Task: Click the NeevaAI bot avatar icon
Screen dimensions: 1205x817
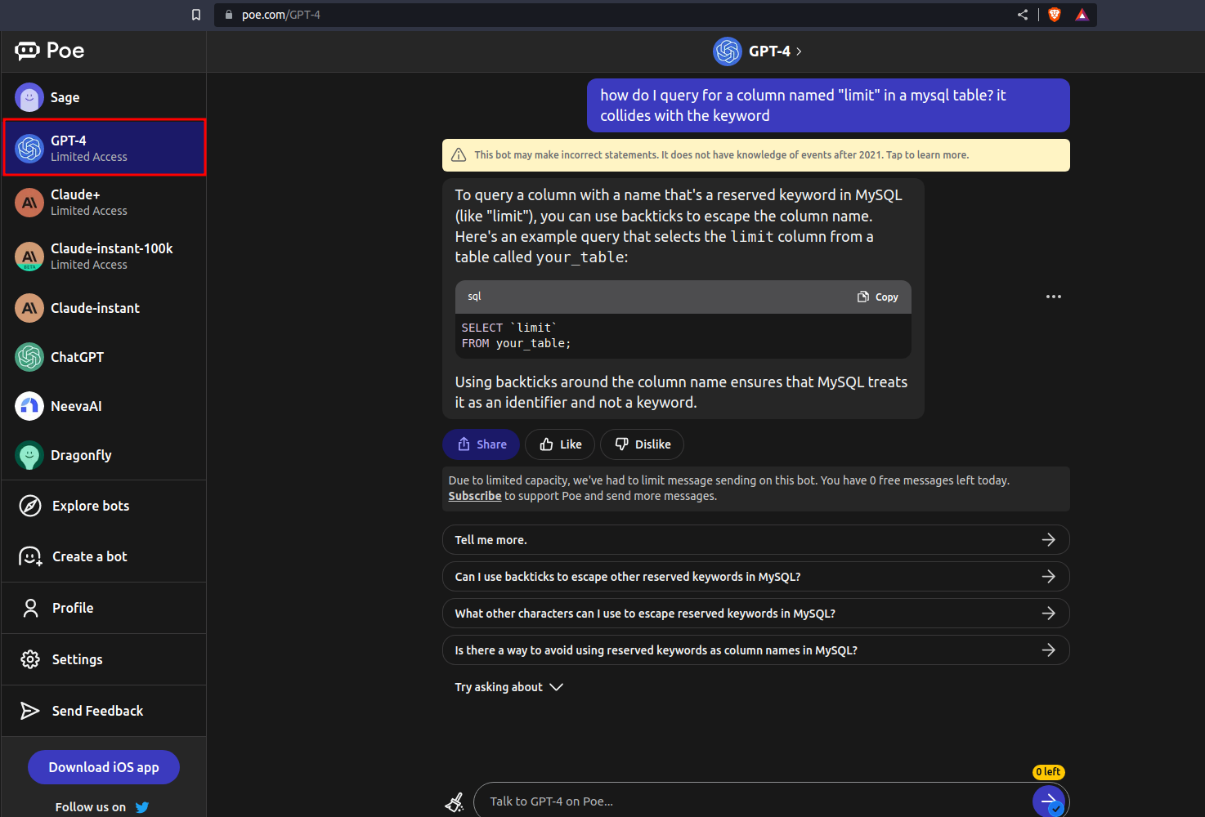Action: click(x=29, y=406)
